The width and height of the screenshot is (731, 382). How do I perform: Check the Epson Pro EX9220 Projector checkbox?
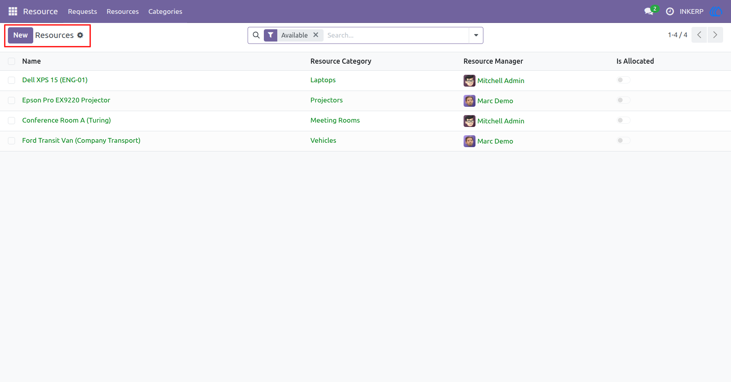click(11, 100)
